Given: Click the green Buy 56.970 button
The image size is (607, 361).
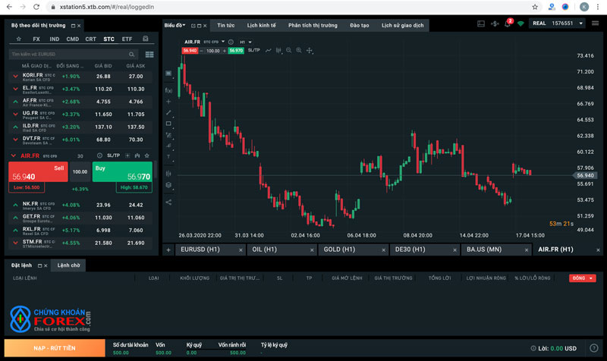Looking at the screenshot, I should pyautogui.click(x=122, y=172).
